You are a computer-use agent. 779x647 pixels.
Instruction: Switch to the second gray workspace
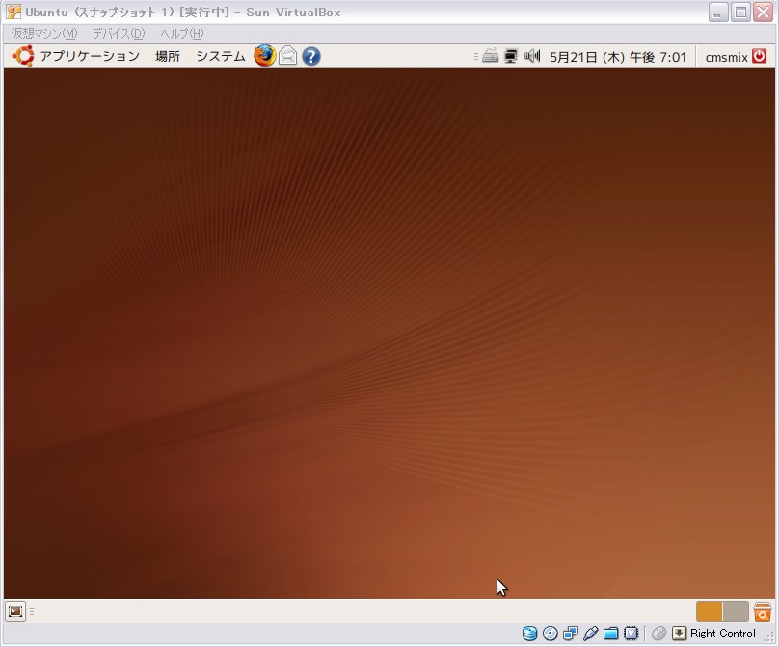pyautogui.click(x=736, y=611)
